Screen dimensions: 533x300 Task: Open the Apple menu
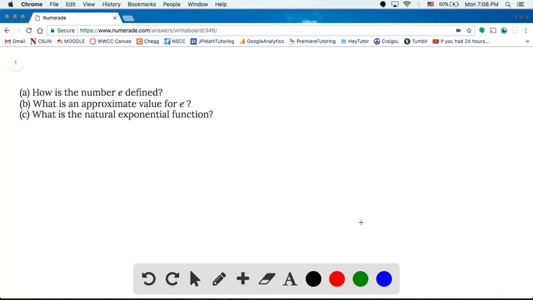10,4
